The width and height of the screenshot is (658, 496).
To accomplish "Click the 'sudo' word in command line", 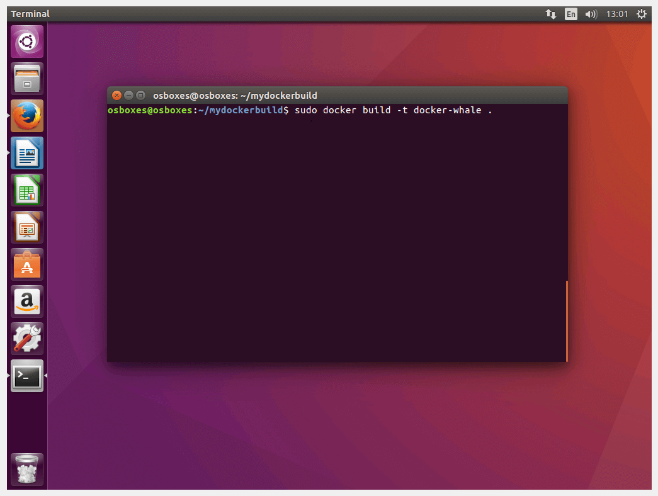I will point(305,110).
